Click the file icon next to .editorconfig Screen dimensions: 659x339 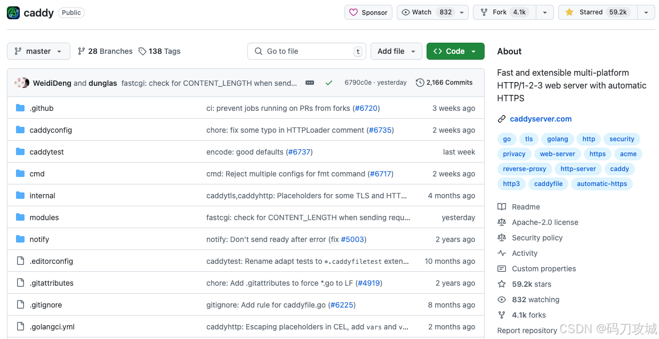click(x=20, y=261)
